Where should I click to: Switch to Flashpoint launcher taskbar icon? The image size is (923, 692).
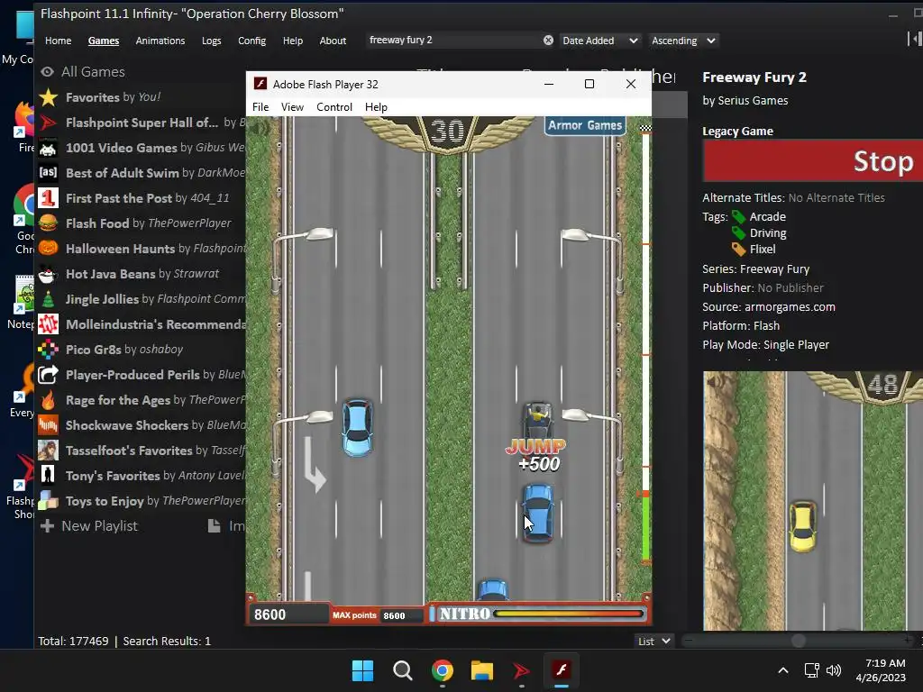(522, 670)
